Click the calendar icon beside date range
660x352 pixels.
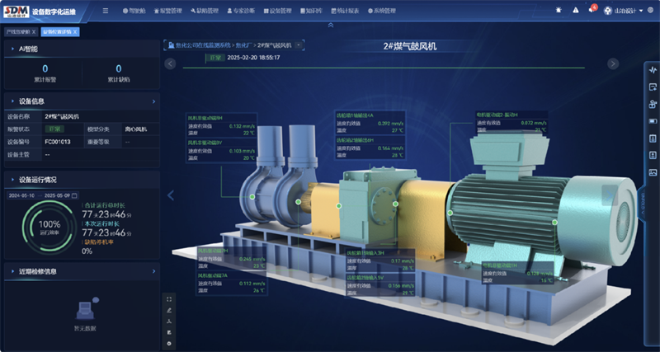click(74, 196)
